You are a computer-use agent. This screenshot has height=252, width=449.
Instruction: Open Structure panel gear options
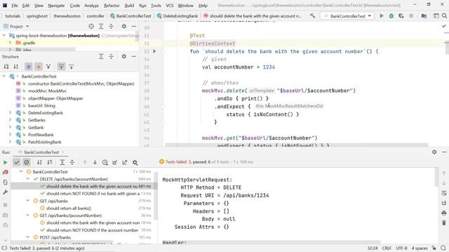click(123, 57)
